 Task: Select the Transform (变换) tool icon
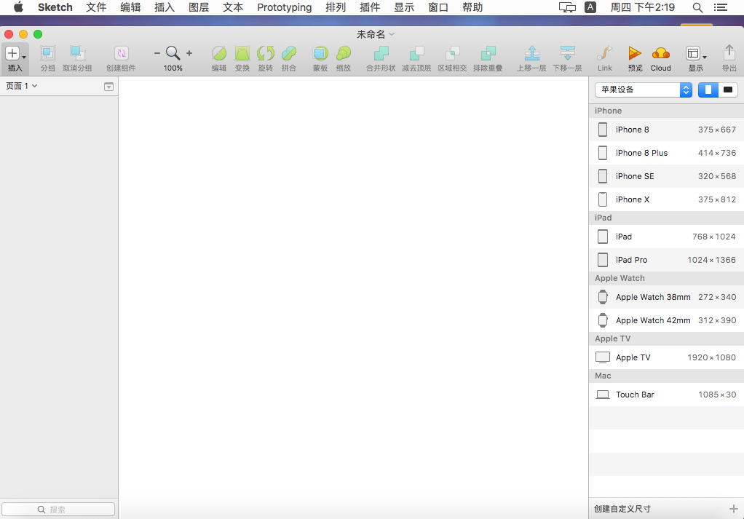tap(242, 53)
